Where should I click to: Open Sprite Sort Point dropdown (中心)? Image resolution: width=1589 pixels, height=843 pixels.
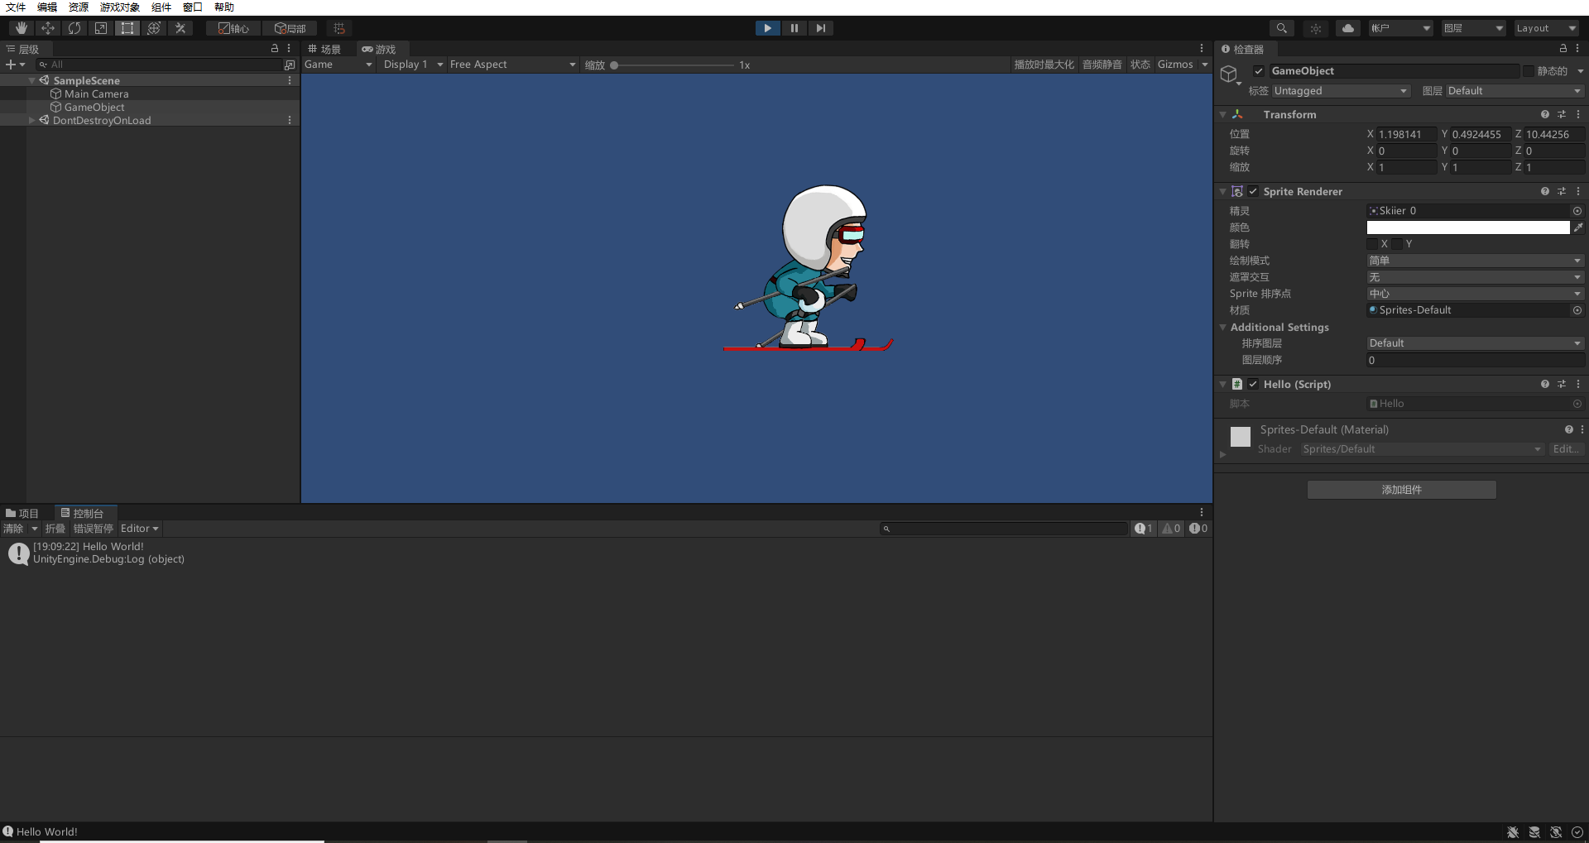pos(1475,294)
